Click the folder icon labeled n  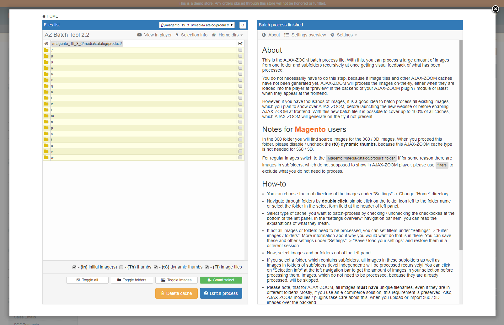click(x=46, y=122)
